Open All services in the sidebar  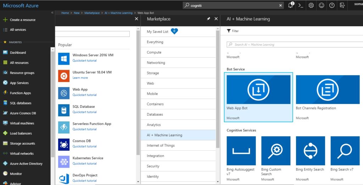tap(18, 30)
